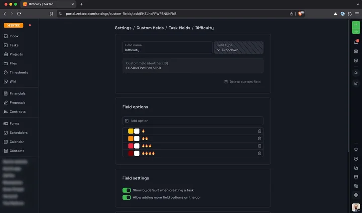Delete the three-flame option
362x213 pixels.
(x=260, y=146)
